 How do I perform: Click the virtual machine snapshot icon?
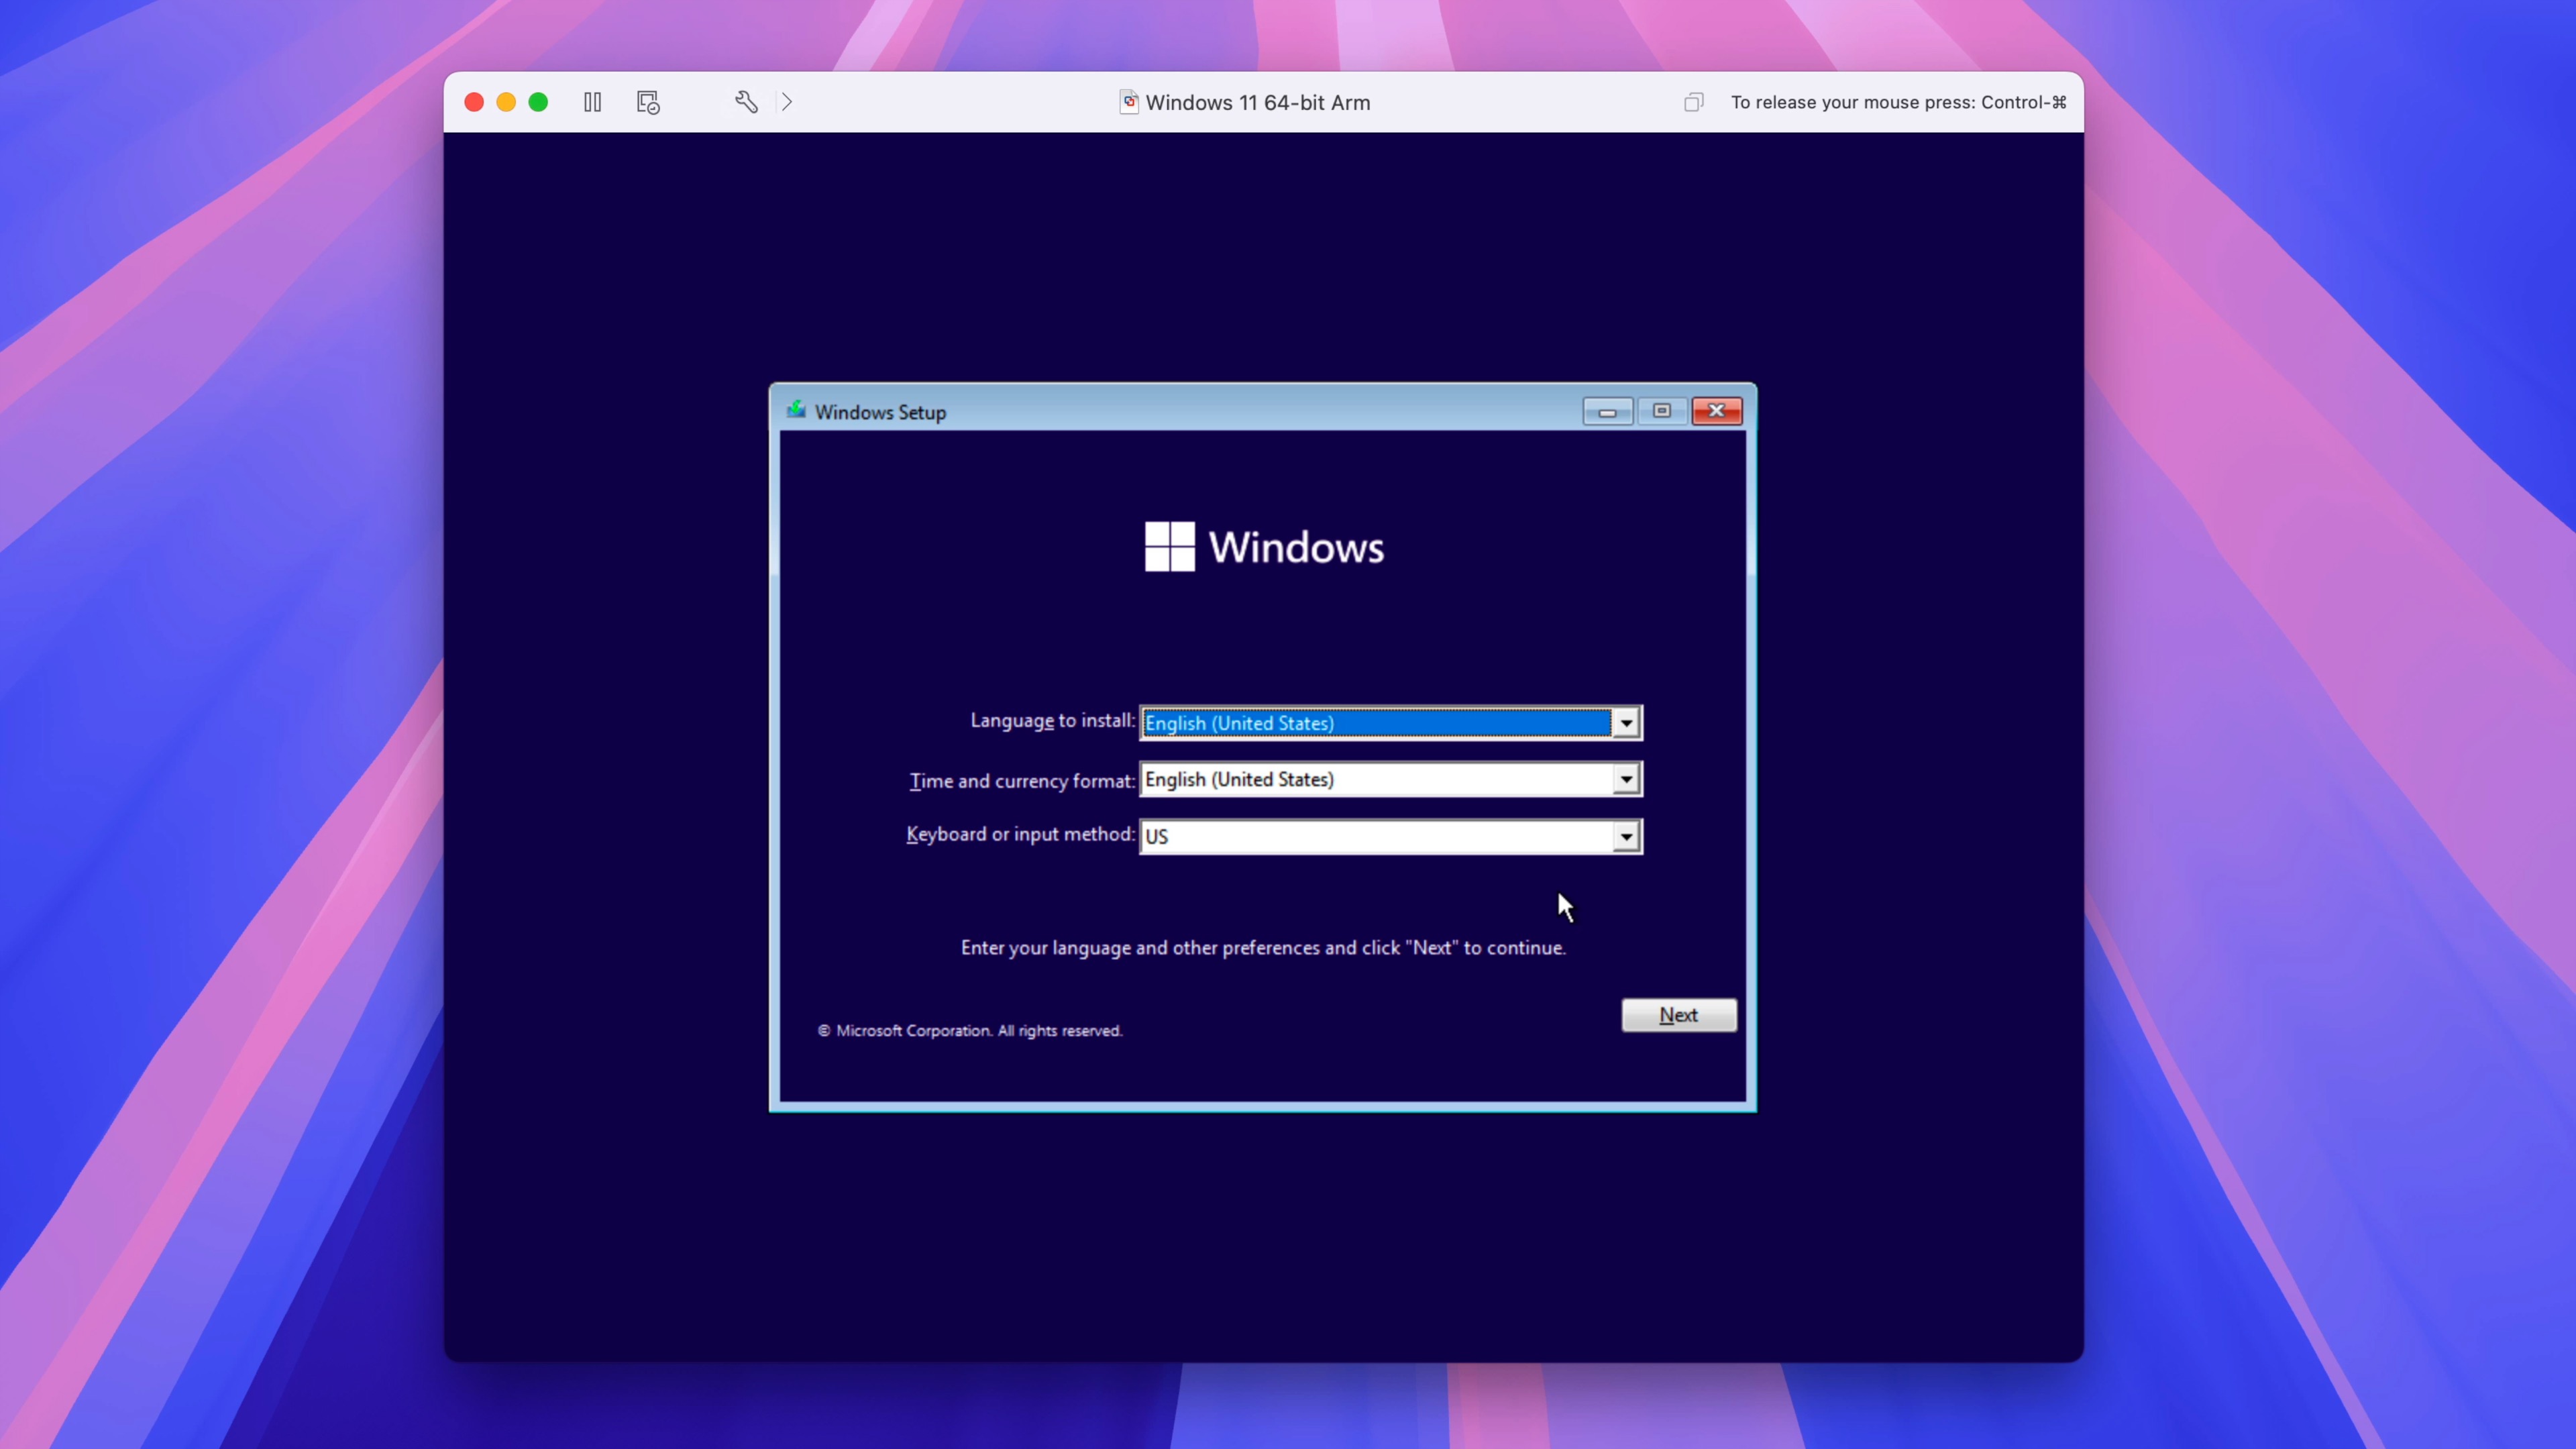647,101
